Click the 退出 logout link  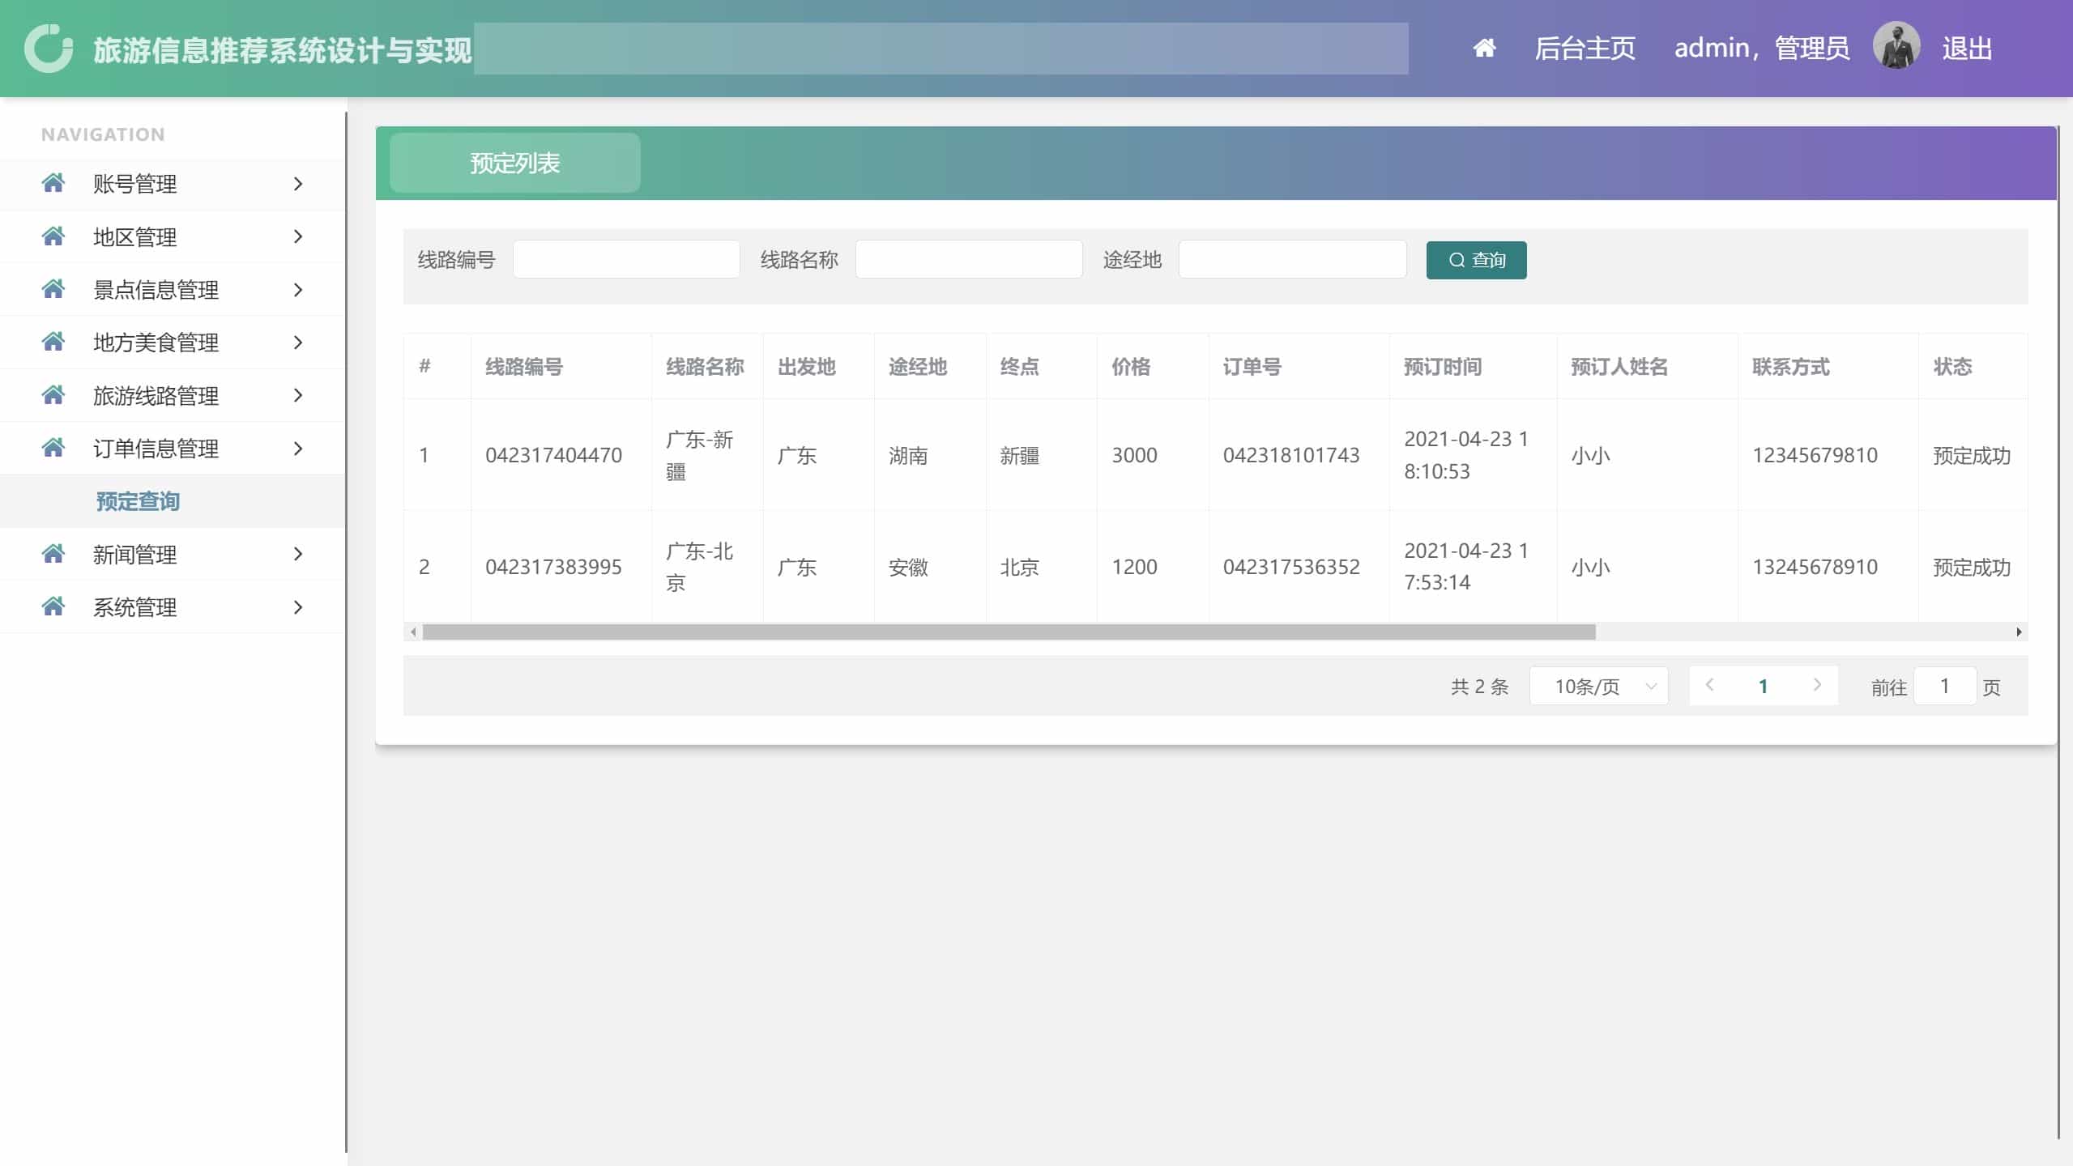click(x=1967, y=49)
